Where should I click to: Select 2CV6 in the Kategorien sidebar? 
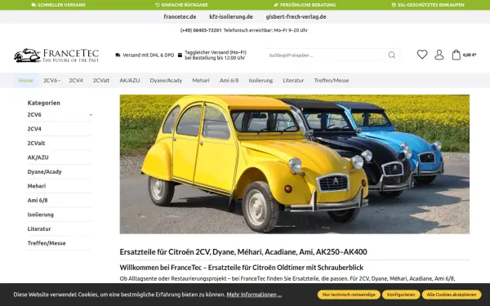click(x=34, y=114)
